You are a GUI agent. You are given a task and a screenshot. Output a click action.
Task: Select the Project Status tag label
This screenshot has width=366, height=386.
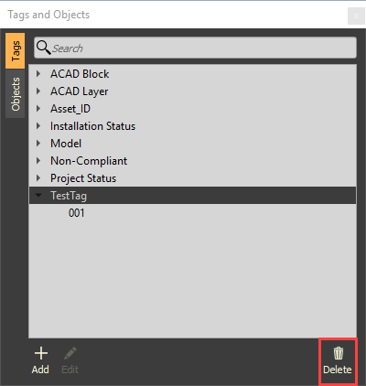[83, 178]
